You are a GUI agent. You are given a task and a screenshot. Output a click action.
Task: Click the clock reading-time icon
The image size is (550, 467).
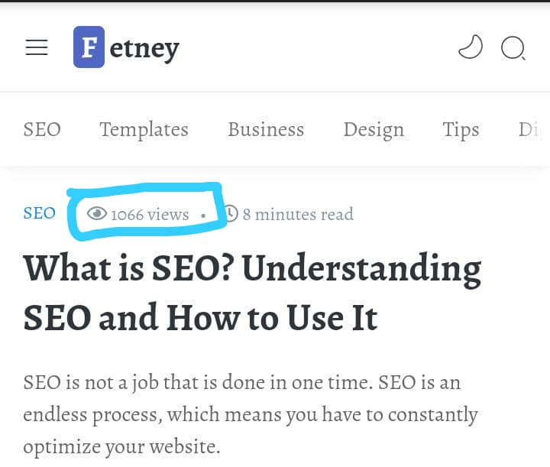(x=231, y=213)
